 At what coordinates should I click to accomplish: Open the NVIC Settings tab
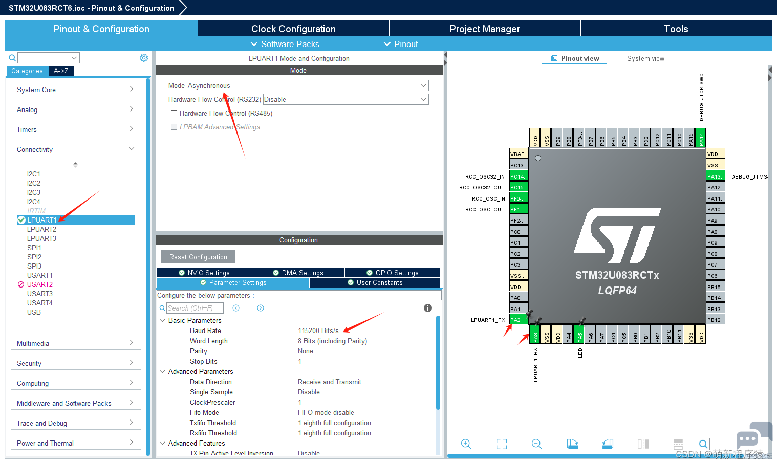click(204, 273)
